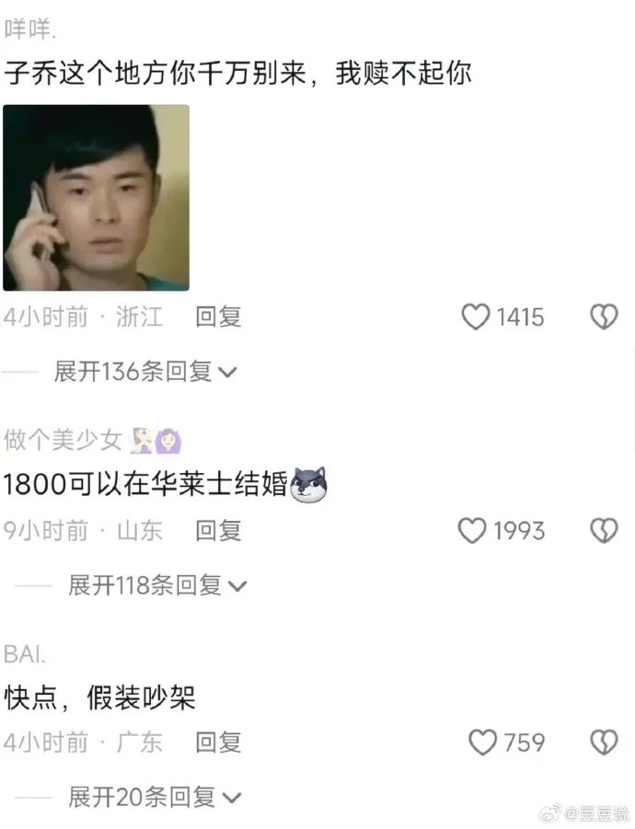Expand the 118 replies thread
The height and width of the screenshot is (829, 635).
pyautogui.click(x=157, y=585)
